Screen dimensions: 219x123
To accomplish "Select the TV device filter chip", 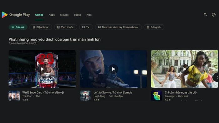I will coord(86,27).
